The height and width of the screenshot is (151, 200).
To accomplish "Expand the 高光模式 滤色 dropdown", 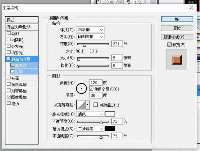I will coord(90,114).
